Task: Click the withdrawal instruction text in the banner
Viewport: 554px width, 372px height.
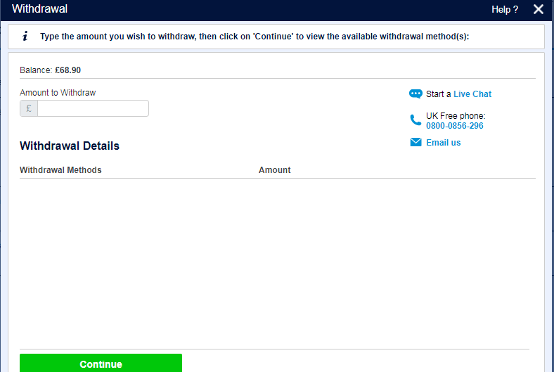Action: pyautogui.click(x=255, y=37)
